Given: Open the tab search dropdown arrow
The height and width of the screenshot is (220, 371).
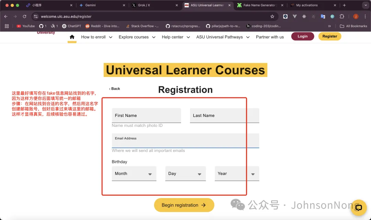Looking at the screenshot, I should click(x=366, y=5).
